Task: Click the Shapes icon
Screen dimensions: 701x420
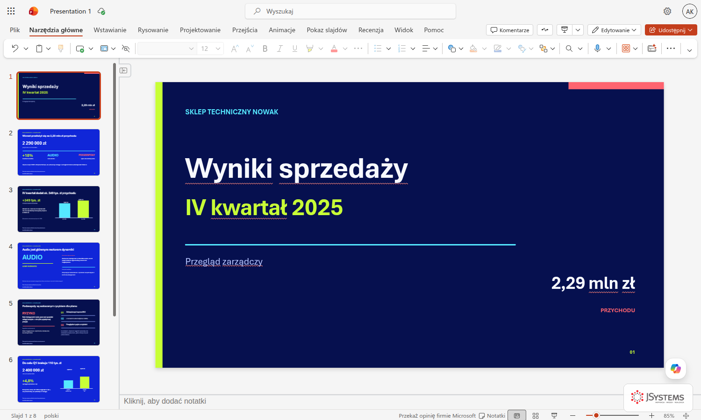Action: [x=451, y=49]
